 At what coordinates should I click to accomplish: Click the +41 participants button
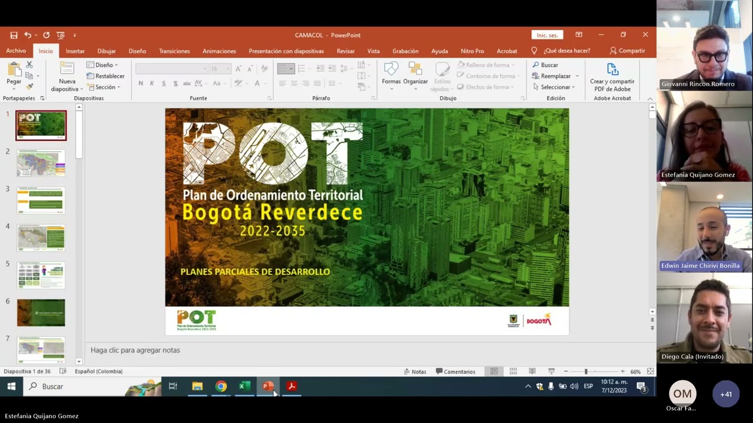pyautogui.click(x=726, y=394)
